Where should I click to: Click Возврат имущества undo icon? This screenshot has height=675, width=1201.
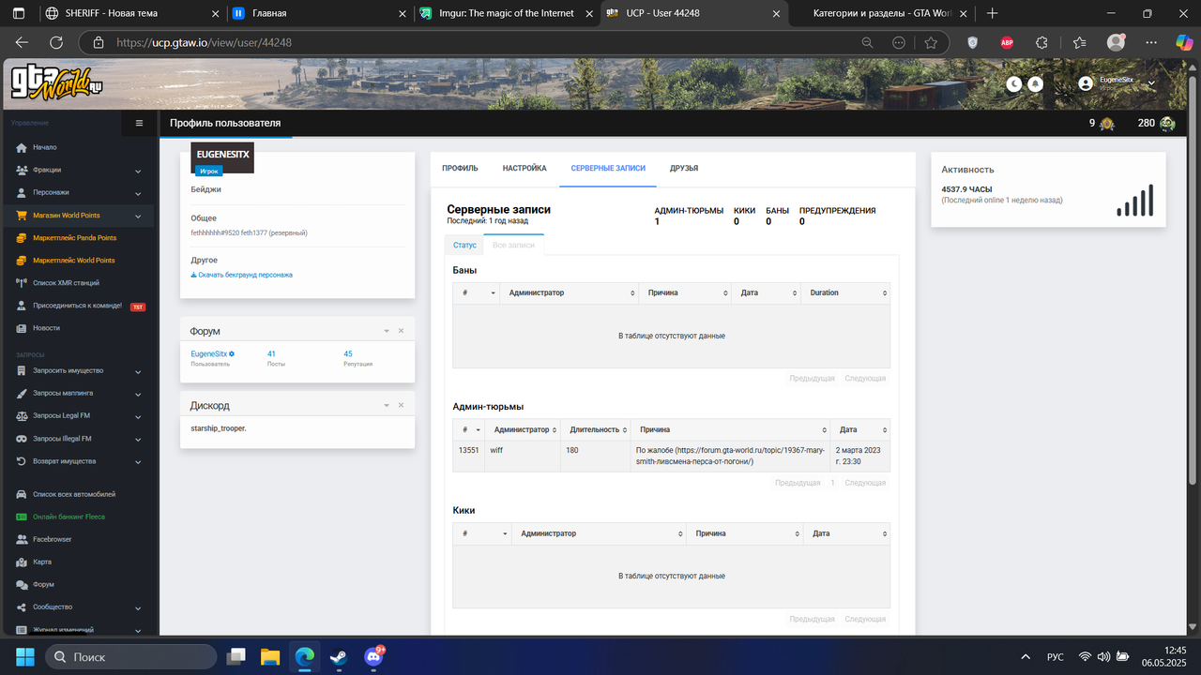point(22,461)
